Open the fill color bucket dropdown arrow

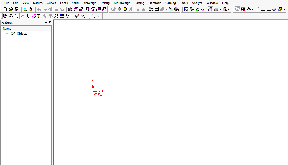point(253,10)
